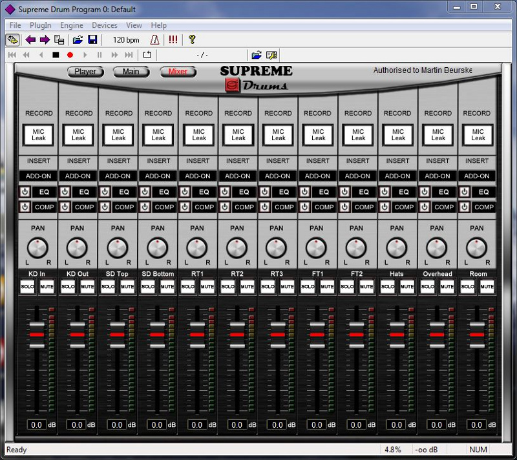Click the program list icon in toolbar
Viewport: 517px width, 460px height.
point(59,40)
